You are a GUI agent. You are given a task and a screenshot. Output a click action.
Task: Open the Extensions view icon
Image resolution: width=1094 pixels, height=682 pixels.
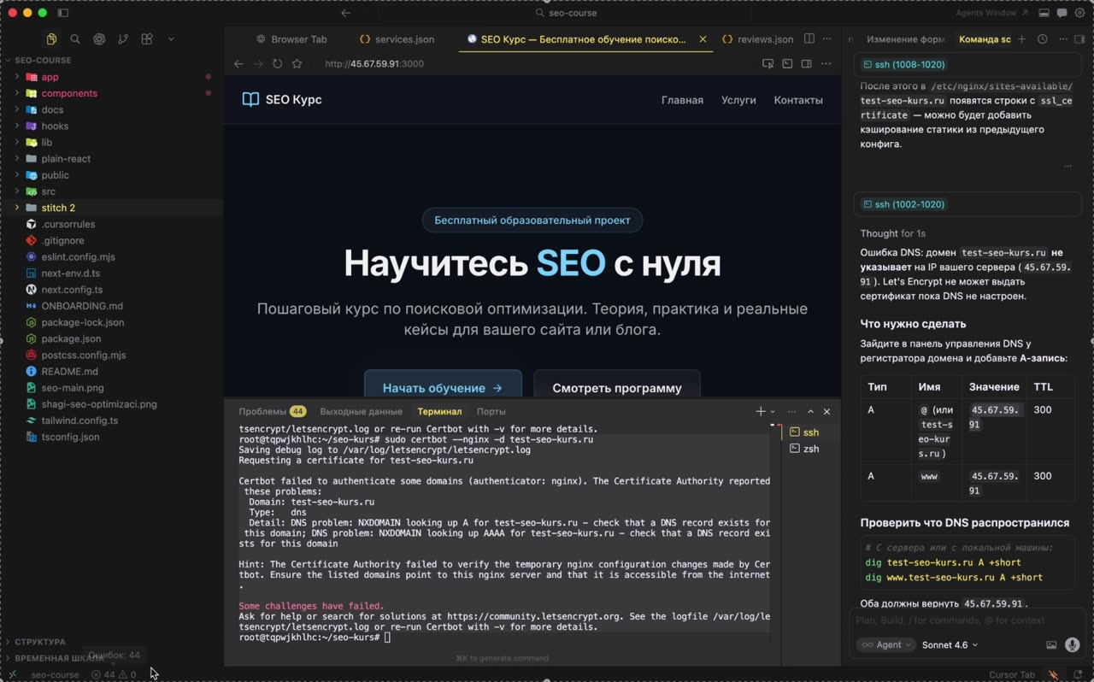[147, 38]
